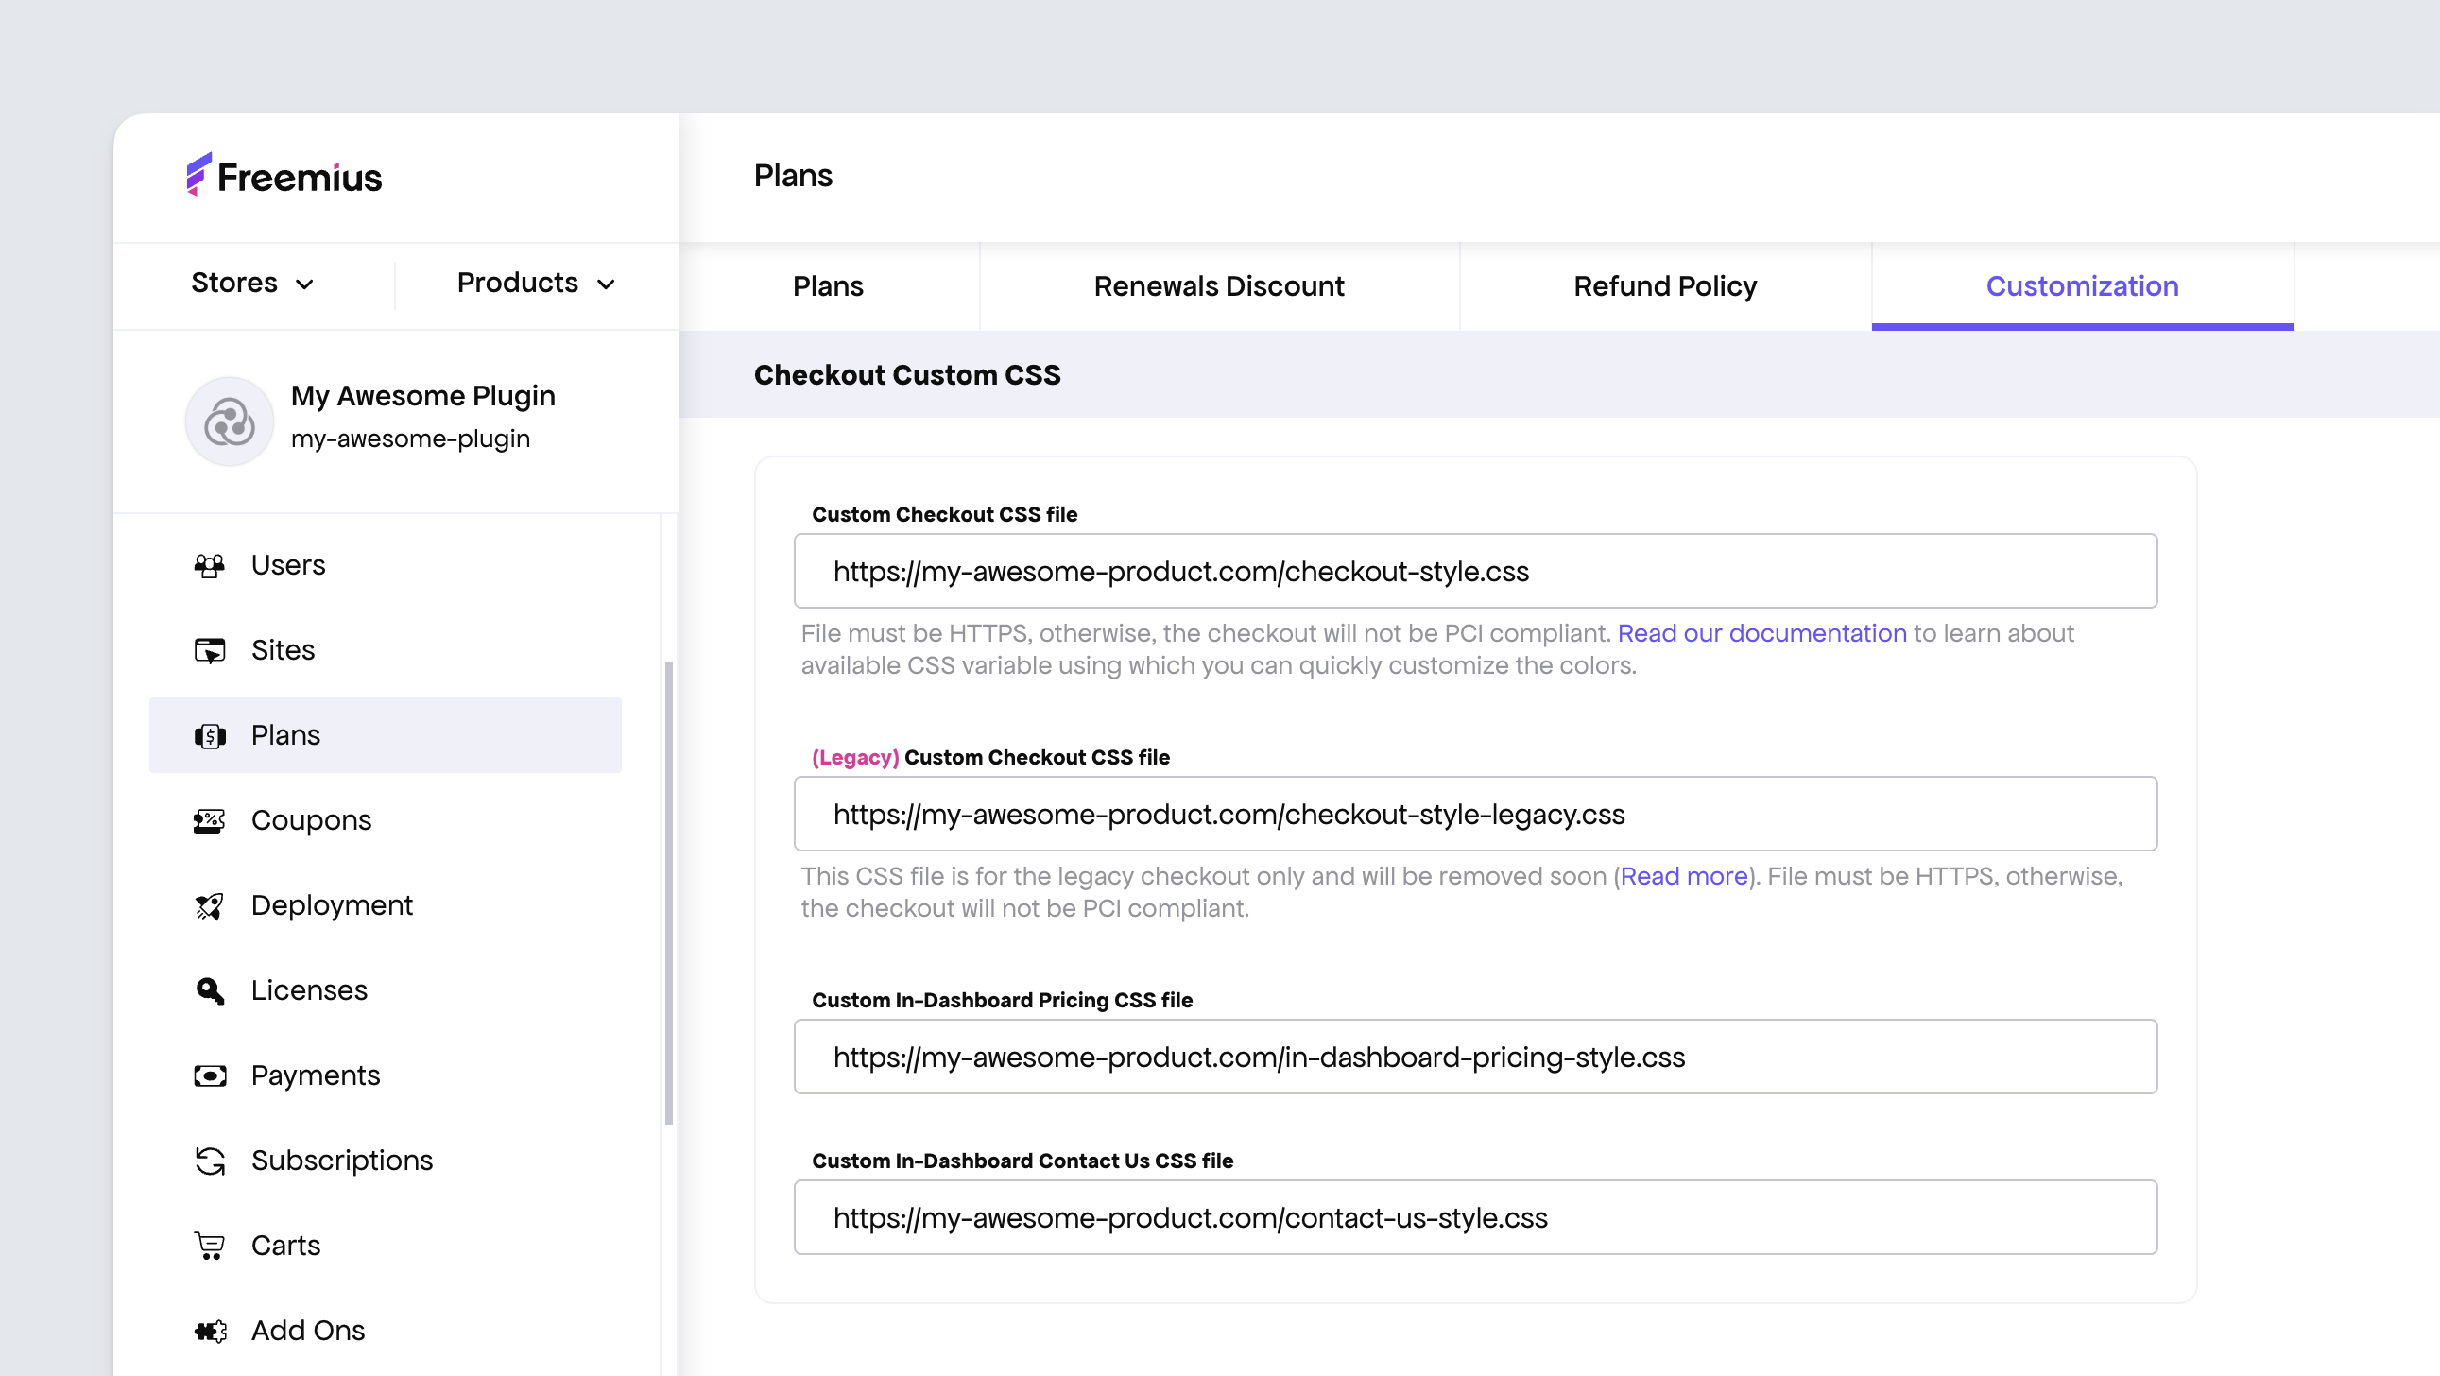Click the sidebar vertical scrollbar
This screenshot has height=1376, width=2440.
pyautogui.click(x=670, y=893)
